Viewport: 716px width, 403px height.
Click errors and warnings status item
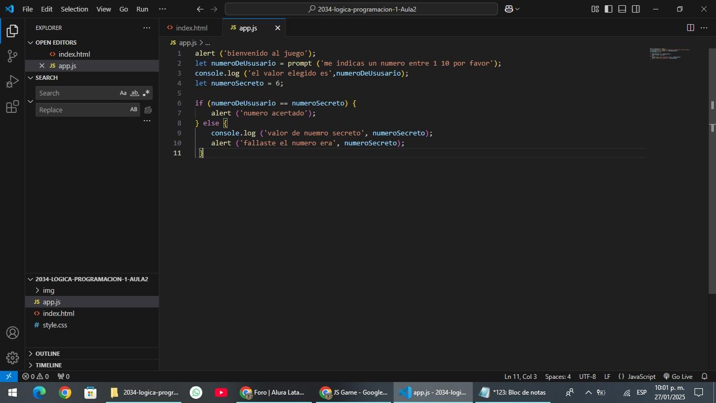click(x=36, y=376)
